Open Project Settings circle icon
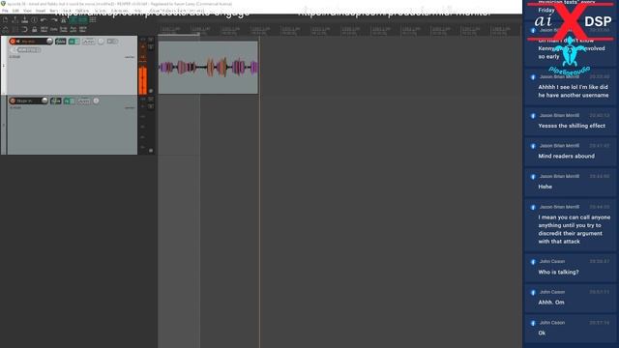 (35, 19)
